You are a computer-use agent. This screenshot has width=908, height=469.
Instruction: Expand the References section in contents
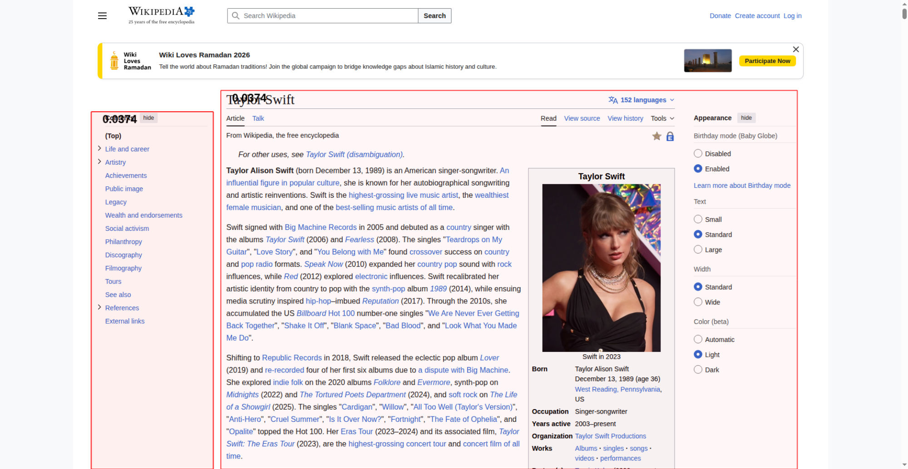(x=99, y=307)
